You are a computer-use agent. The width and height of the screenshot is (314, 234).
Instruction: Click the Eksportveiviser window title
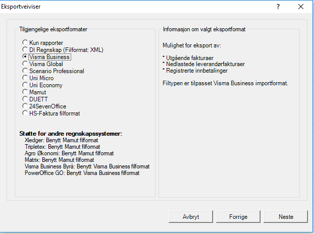(21, 7)
